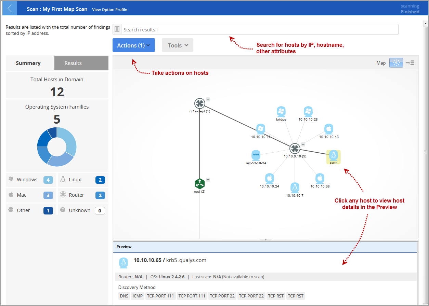Select the green root node icon
This screenshot has height=306, width=429.
200,184
